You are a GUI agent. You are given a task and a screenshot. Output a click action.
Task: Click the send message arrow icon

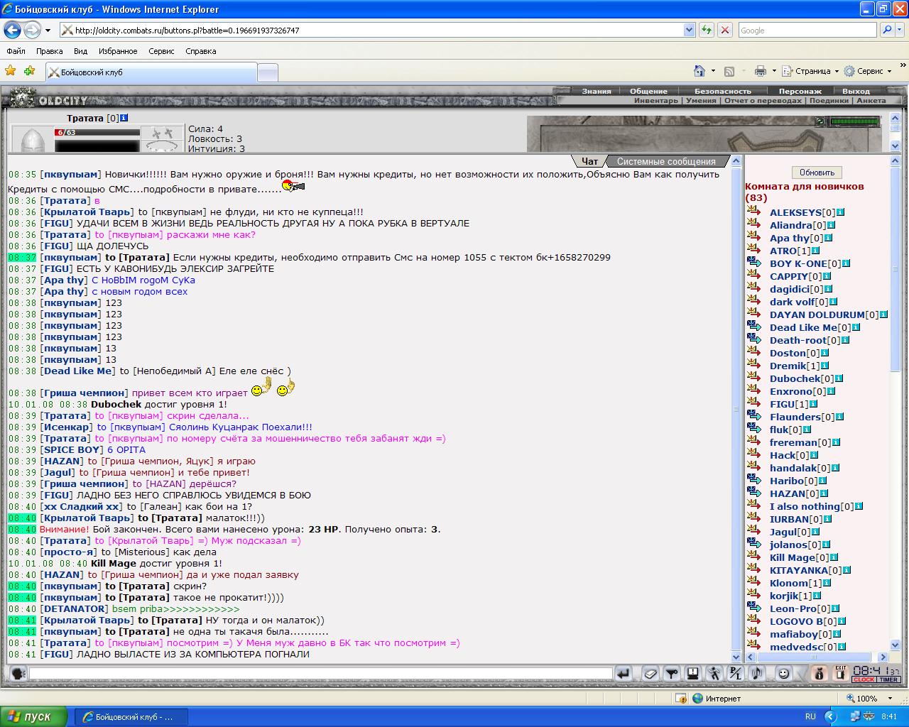623,674
